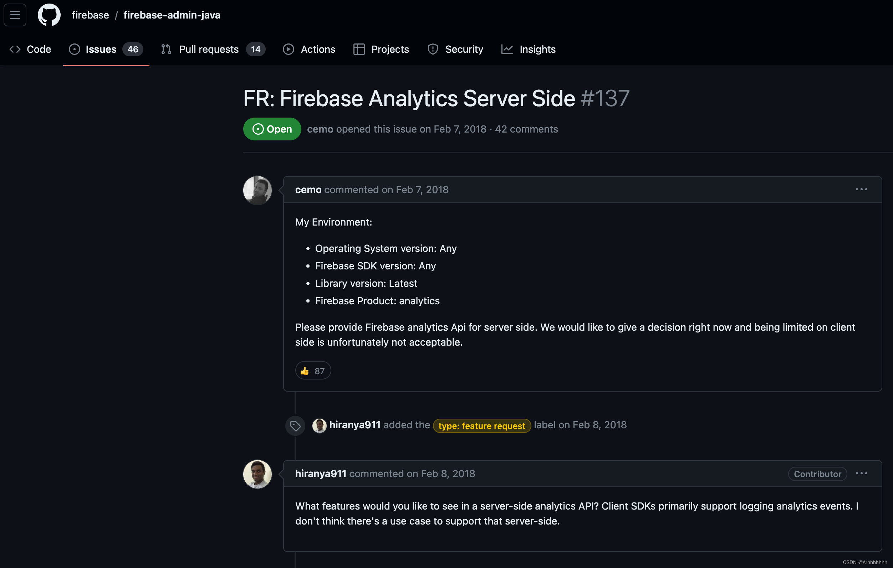This screenshot has width=893, height=568.
Task: Open options menu on hiranya911's comment
Action: (861, 474)
